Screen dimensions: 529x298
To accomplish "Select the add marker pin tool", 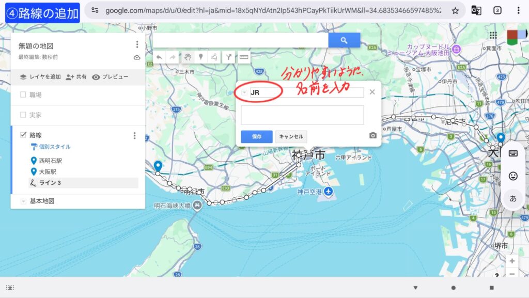I will click(201, 57).
